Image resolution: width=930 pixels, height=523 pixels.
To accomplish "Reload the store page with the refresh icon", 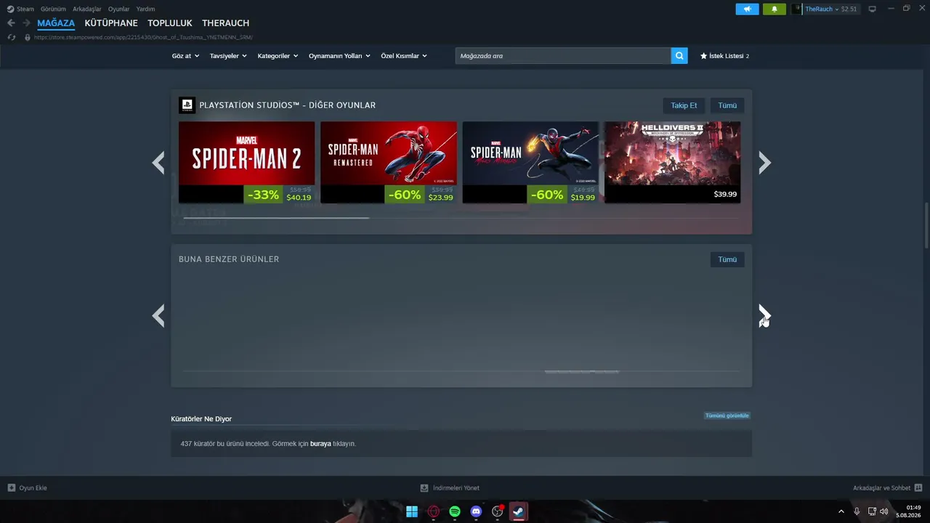I will (11, 37).
